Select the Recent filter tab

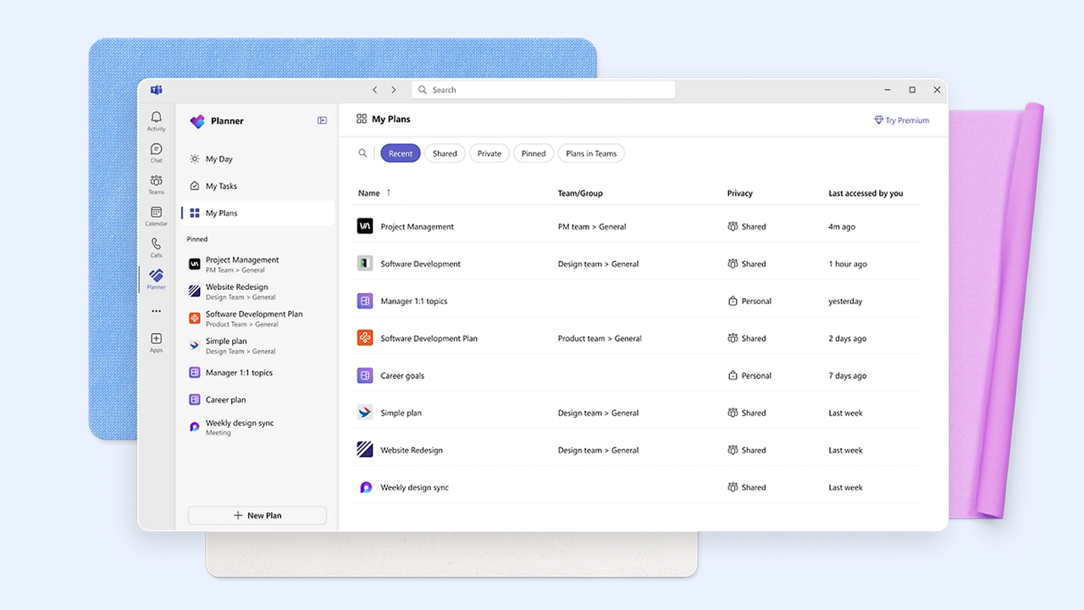pyautogui.click(x=401, y=153)
